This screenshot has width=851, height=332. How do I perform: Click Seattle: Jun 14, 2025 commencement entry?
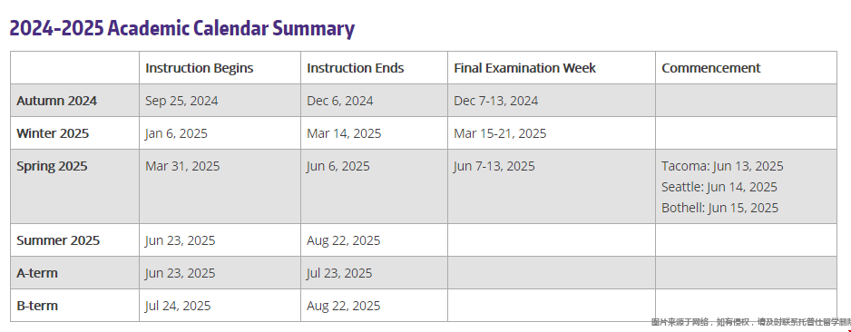(719, 187)
